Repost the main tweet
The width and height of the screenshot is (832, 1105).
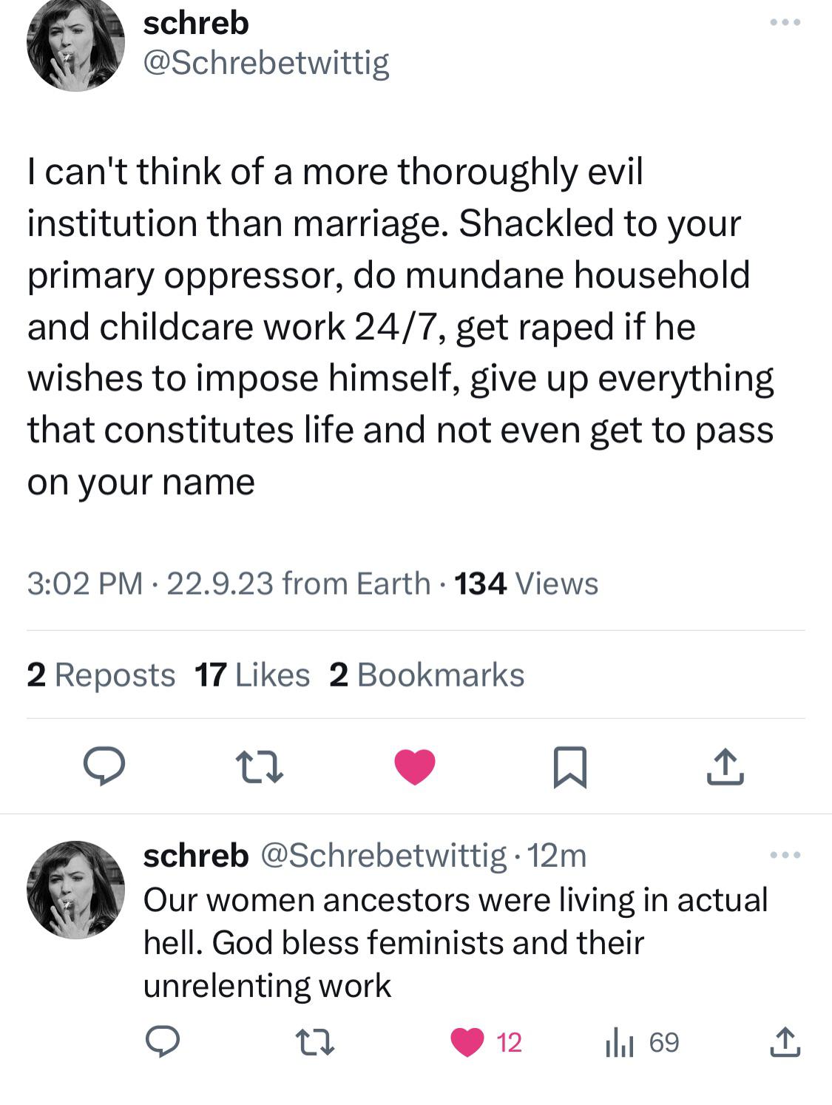pyautogui.click(x=259, y=766)
